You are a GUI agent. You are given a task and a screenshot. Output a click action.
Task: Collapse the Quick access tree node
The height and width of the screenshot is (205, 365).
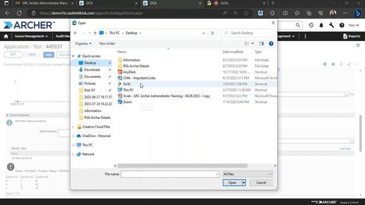coord(74,56)
